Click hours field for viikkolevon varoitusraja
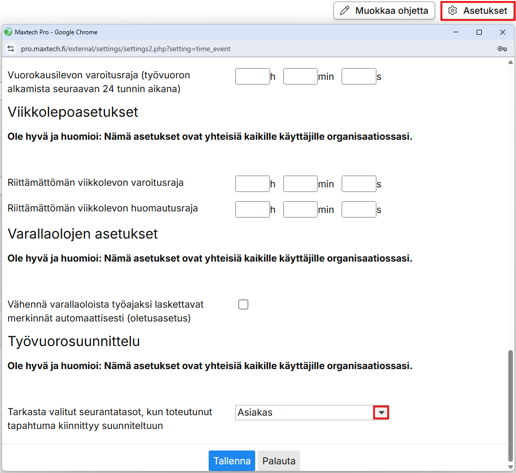This screenshot has height=473, width=516. pyautogui.click(x=252, y=184)
